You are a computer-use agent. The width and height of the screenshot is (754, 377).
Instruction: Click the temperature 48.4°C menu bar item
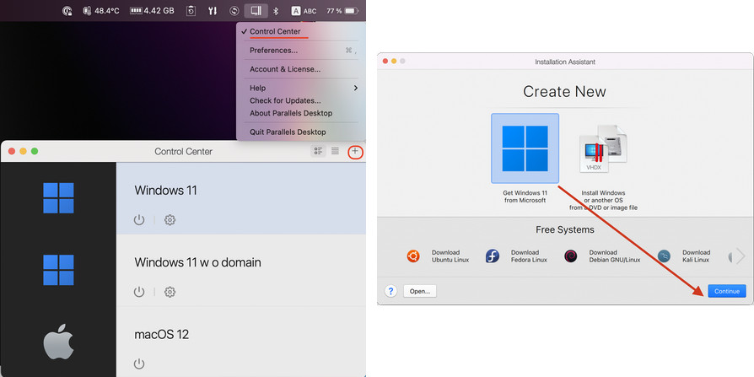click(101, 11)
